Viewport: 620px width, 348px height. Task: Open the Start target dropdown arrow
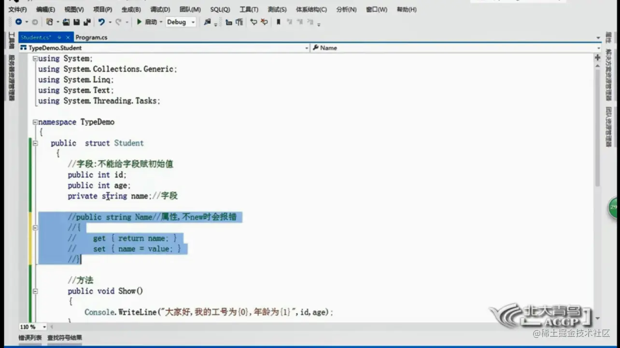point(161,22)
